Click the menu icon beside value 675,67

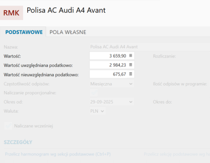[131, 74]
